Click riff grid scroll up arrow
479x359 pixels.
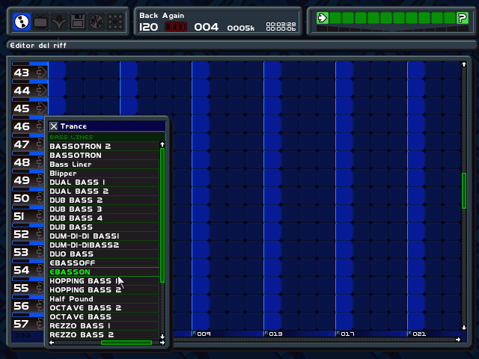pos(464,64)
